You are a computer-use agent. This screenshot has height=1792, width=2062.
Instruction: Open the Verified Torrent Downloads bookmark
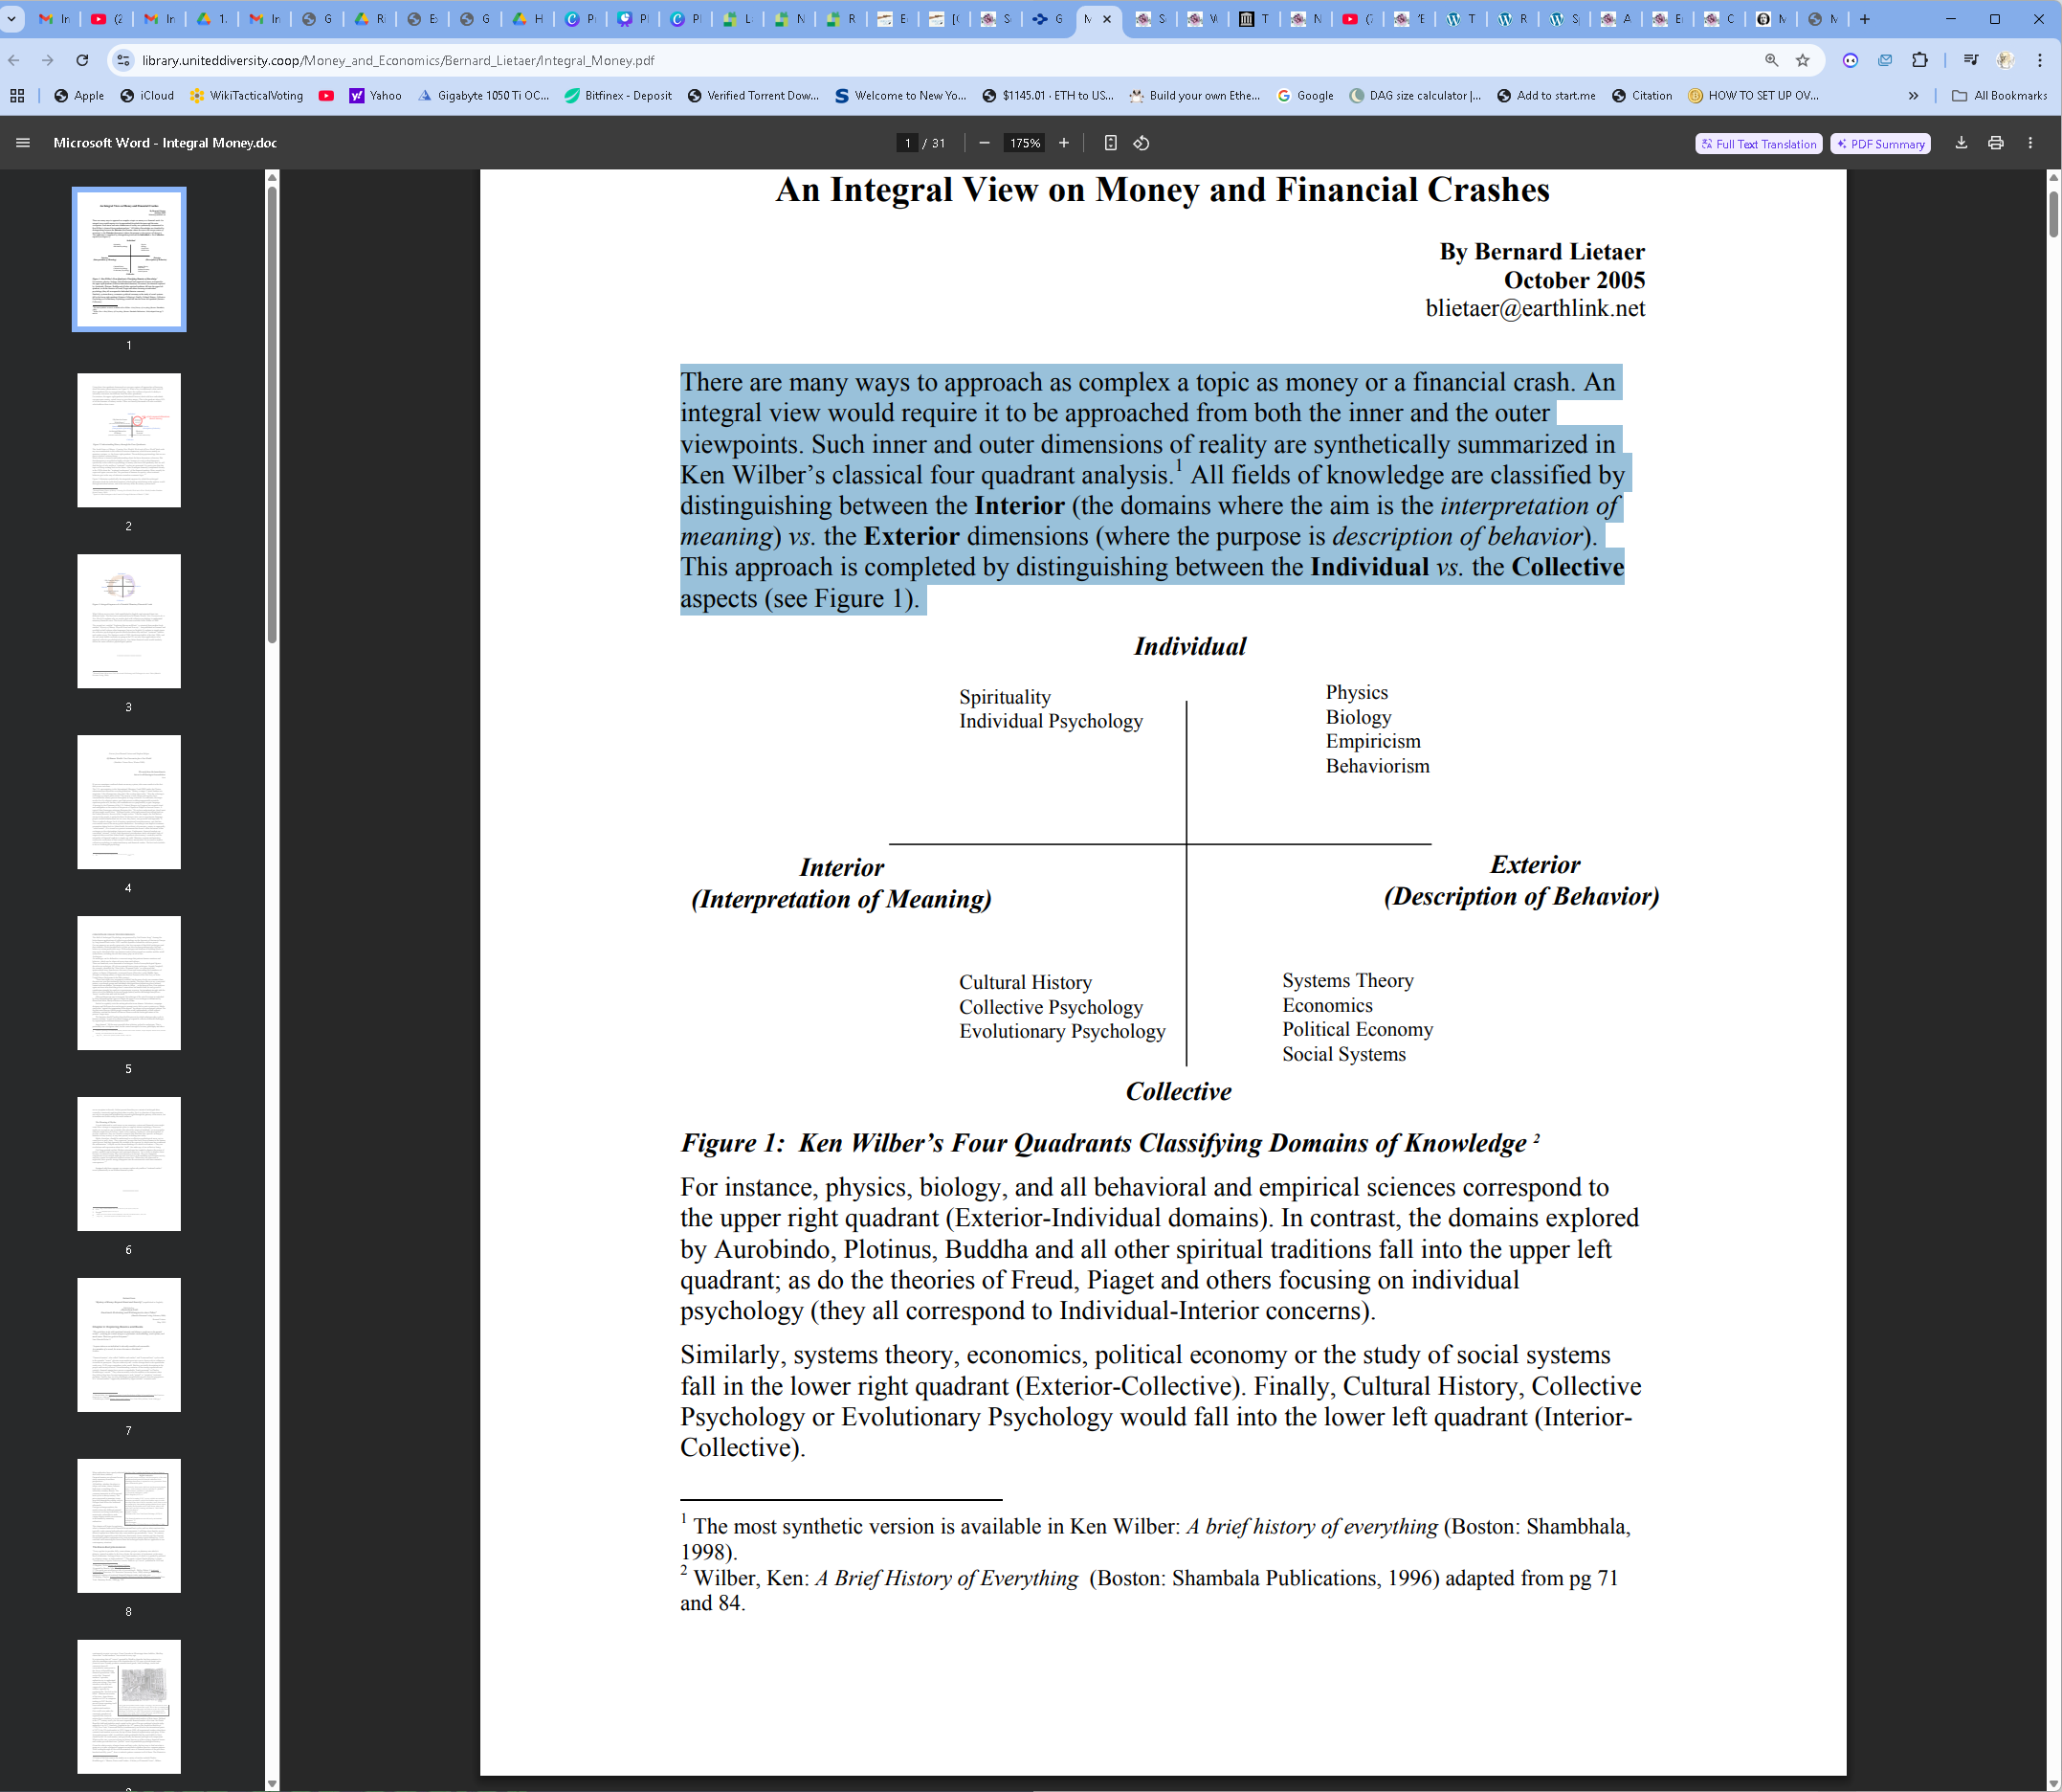click(x=754, y=95)
